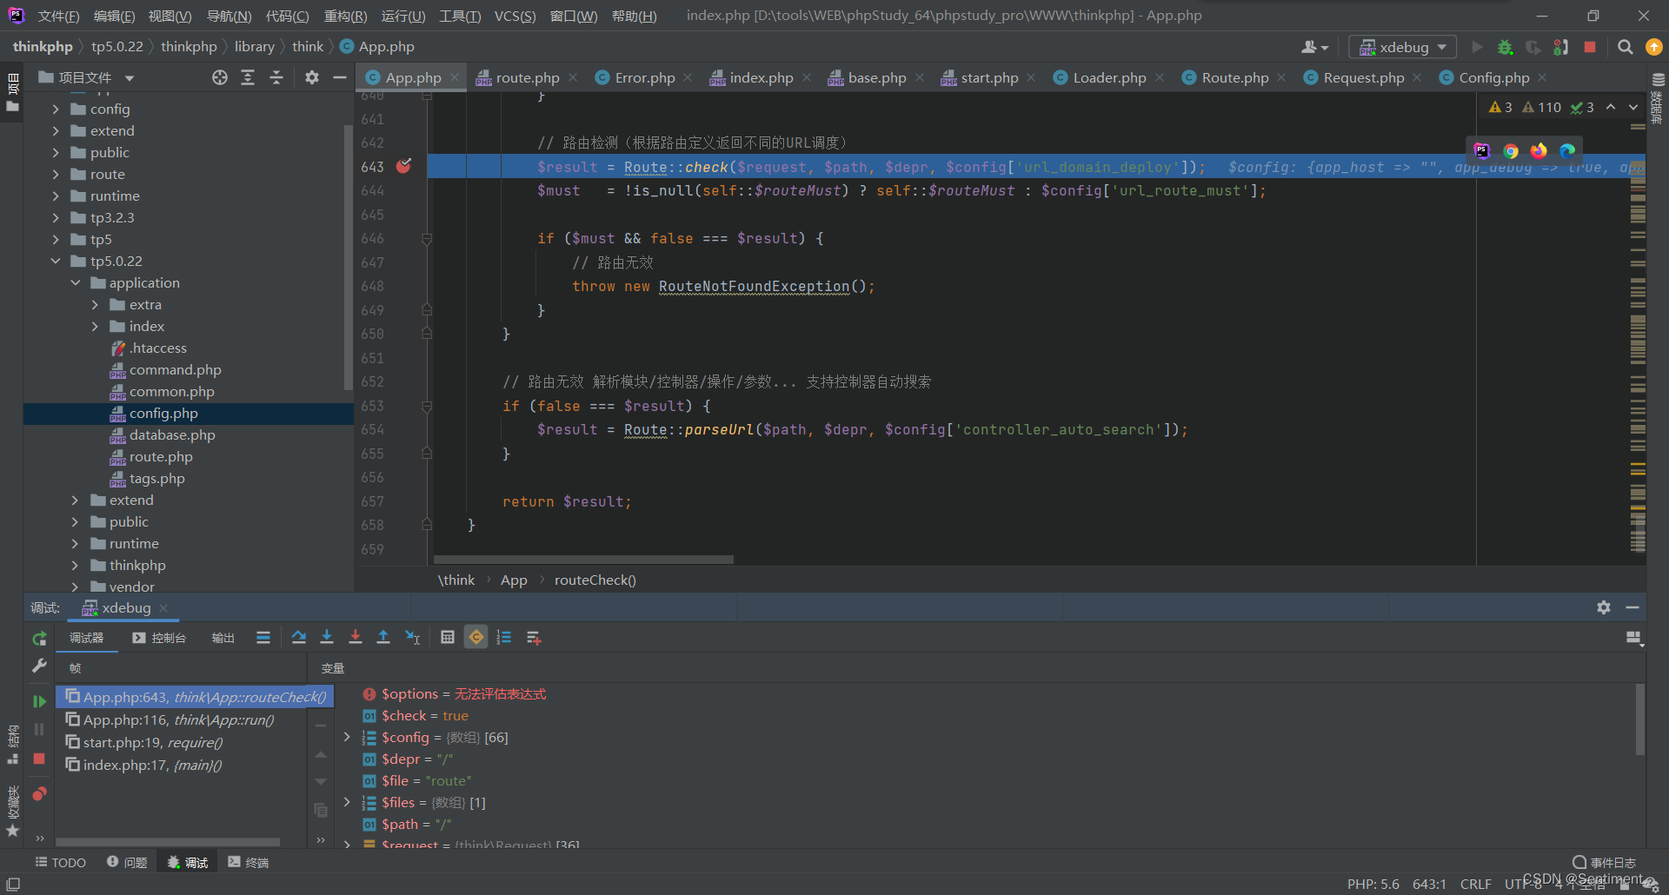Click the Force Step Into icon
The height and width of the screenshot is (895, 1669).
(x=356, y=638)
